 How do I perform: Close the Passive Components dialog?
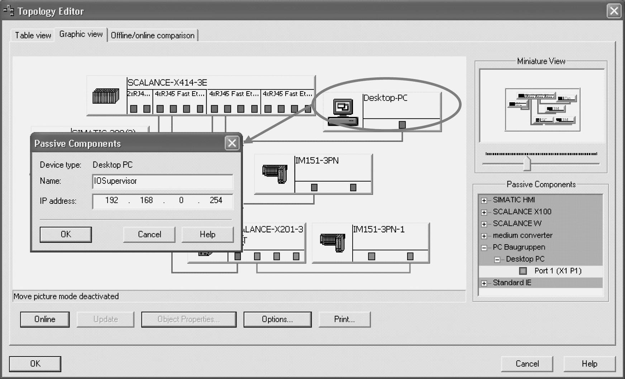(x=232, y=143)
